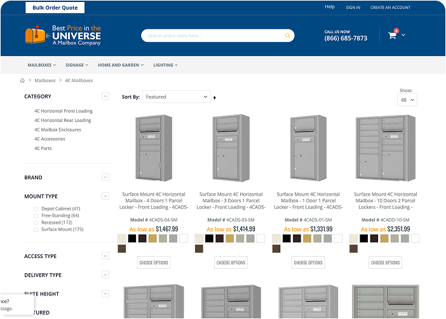The image size is (446, 319).
Task: Open the Sort By Featured dropdown
Action: [176, 97]
